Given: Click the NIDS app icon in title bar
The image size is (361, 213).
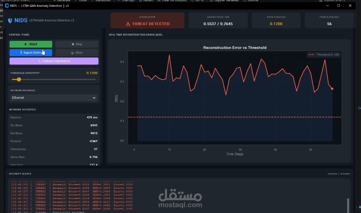Looking at the screenshot, I should (x=7, y=6).
